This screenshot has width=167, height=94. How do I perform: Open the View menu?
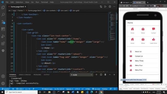pyautogui.click(x=27, y=2)
